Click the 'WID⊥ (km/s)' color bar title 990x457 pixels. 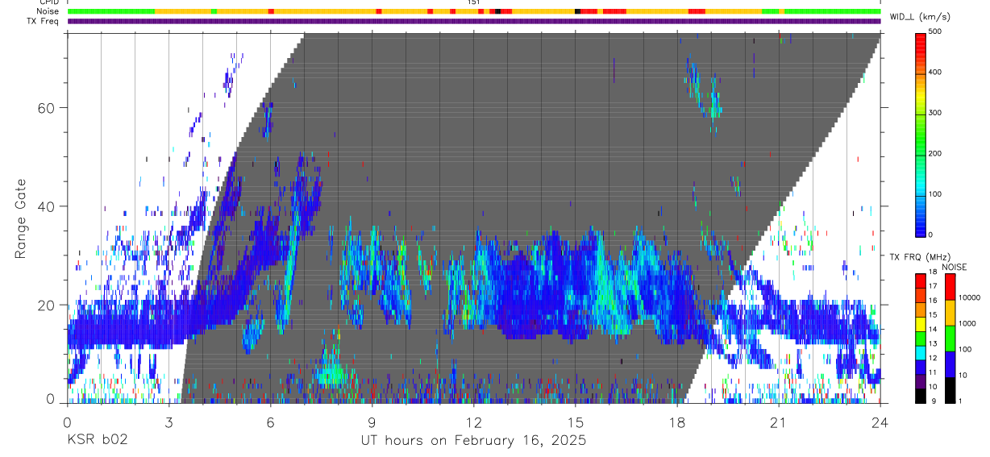click(920, 16)
